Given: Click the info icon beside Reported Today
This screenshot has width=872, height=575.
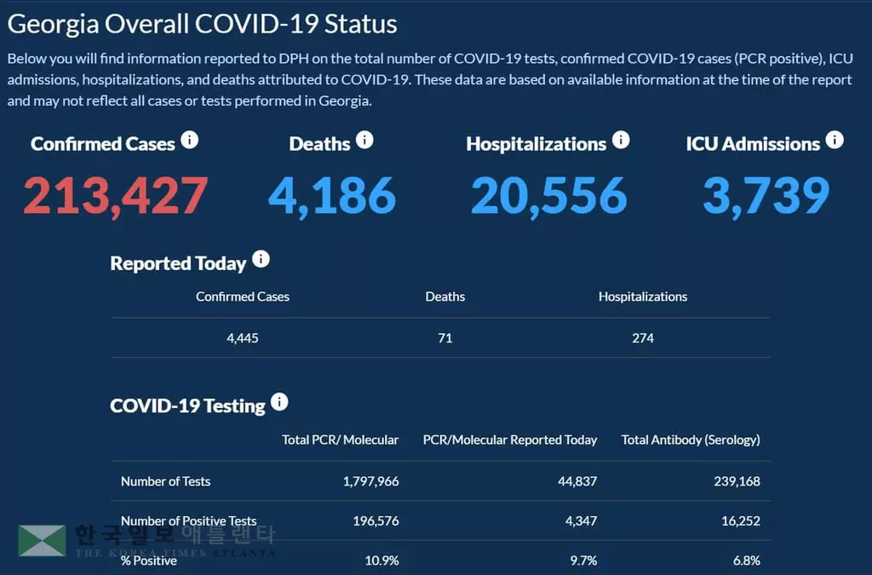Looking at the screenshot, I should pos(261,260).
